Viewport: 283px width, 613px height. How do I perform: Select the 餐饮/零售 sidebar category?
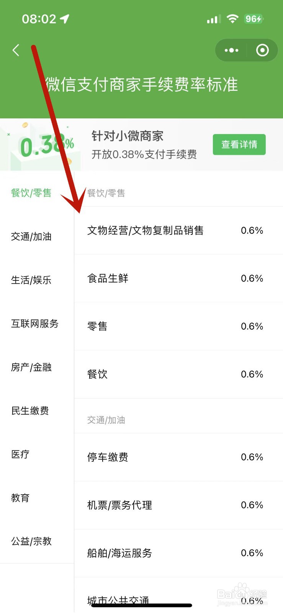31,193
